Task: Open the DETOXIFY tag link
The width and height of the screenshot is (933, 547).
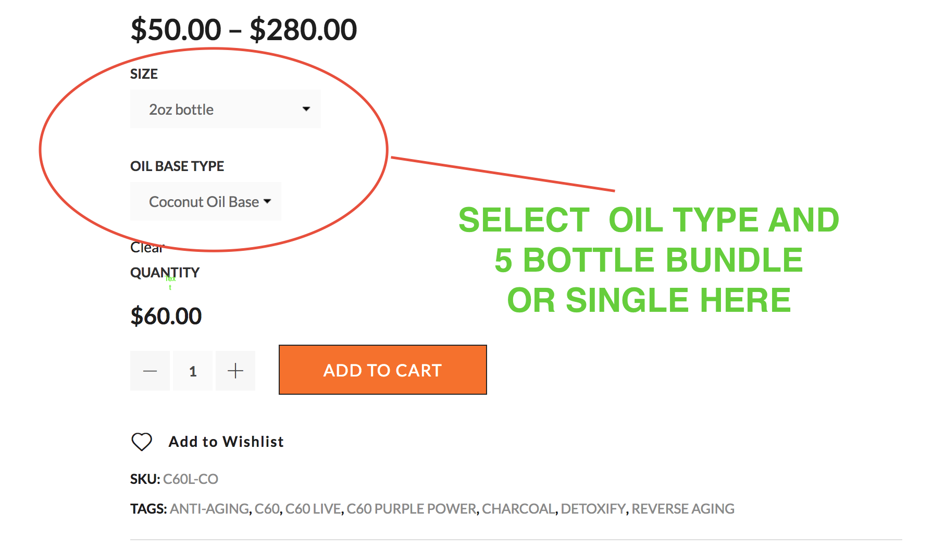Action: click(x=593, y=508)
